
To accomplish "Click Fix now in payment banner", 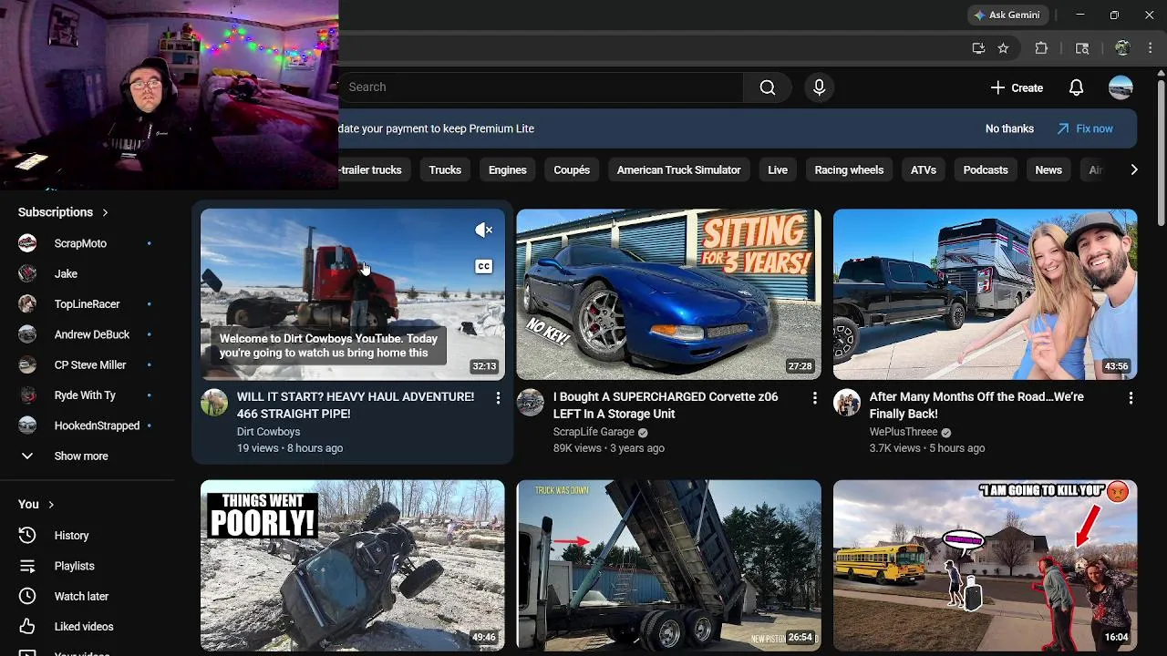I will tap(1085, 128).
